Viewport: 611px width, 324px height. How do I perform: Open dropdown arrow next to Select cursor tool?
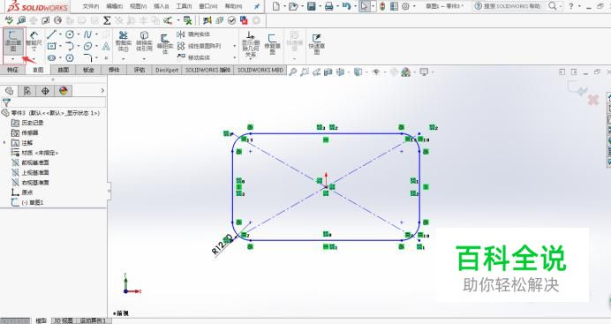coord(373,6)
